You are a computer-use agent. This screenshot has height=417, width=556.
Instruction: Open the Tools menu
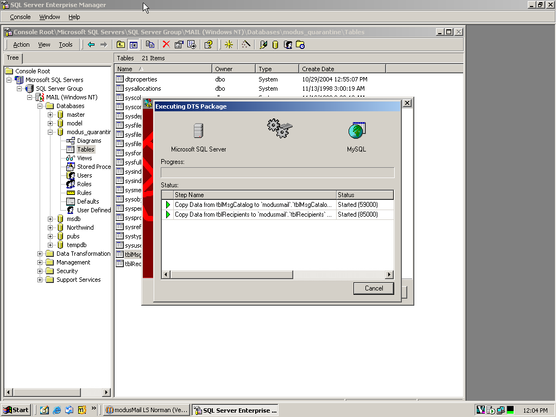[x=66, y=45]
